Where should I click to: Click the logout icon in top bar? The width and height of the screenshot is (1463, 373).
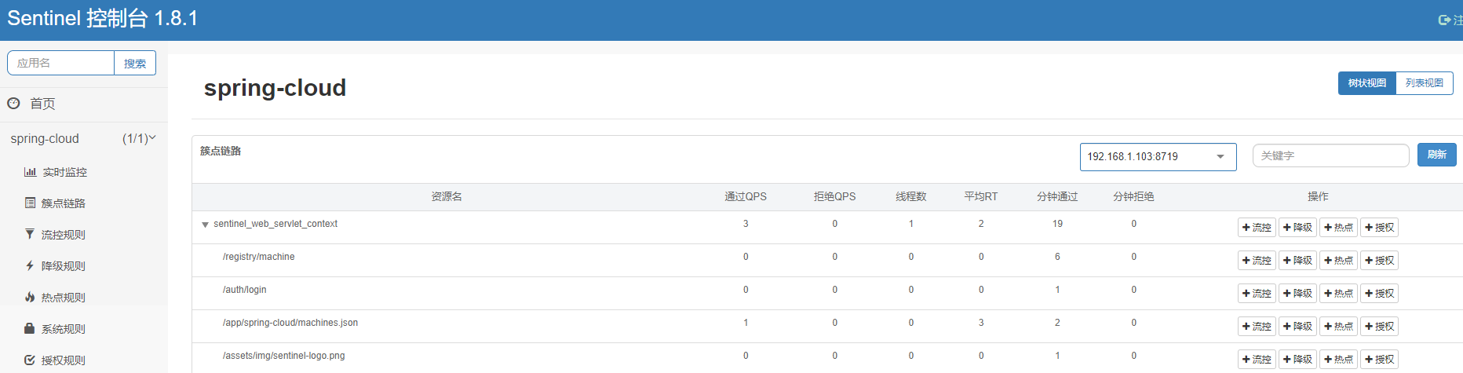coord(1444,20)
